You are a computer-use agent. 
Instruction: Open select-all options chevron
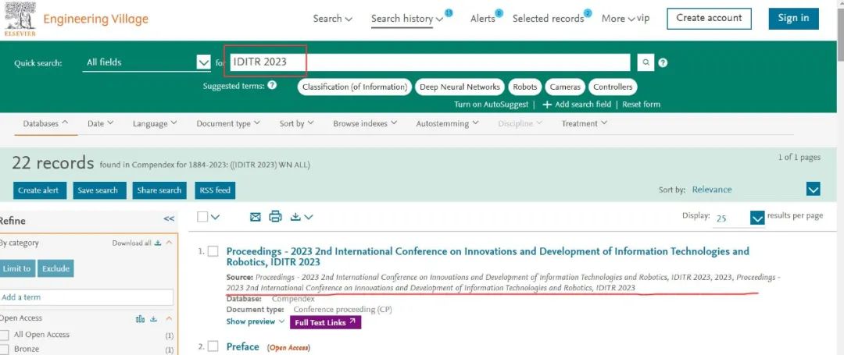216,217
